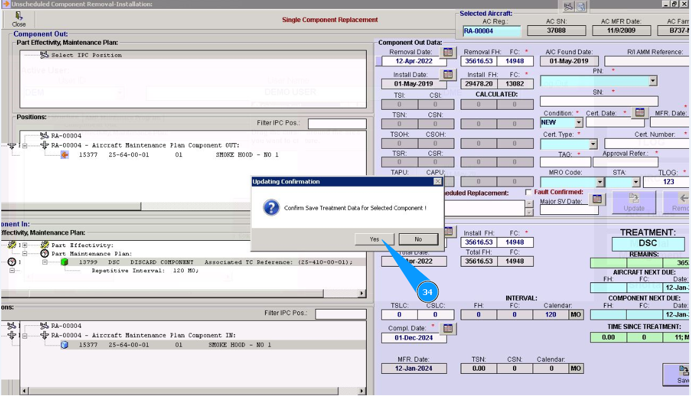The width and height of the screenshot is (691, 399).
Task: Click the airplane icon at window top
Action: 568,6
